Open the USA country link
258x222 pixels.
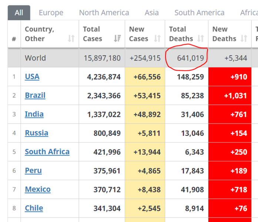[32, 77]
